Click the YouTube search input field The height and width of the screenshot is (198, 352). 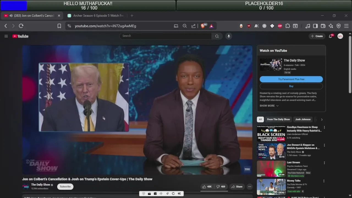pos(166,36)
